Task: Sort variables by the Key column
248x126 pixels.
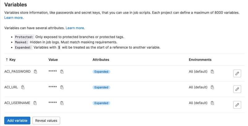Action: pos(11,59)
